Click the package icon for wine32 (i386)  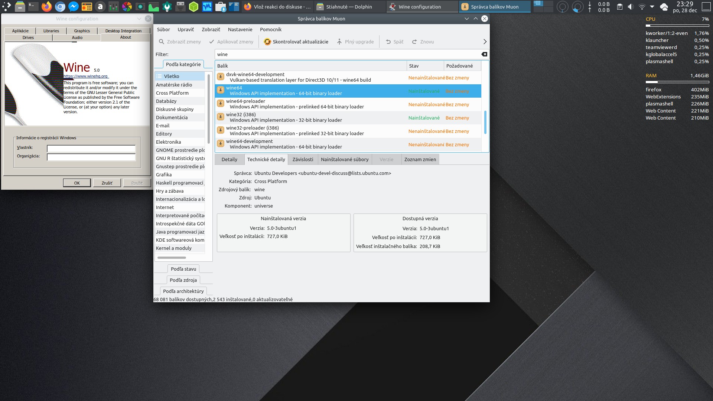pyautogui.click(x=221, y=117)
